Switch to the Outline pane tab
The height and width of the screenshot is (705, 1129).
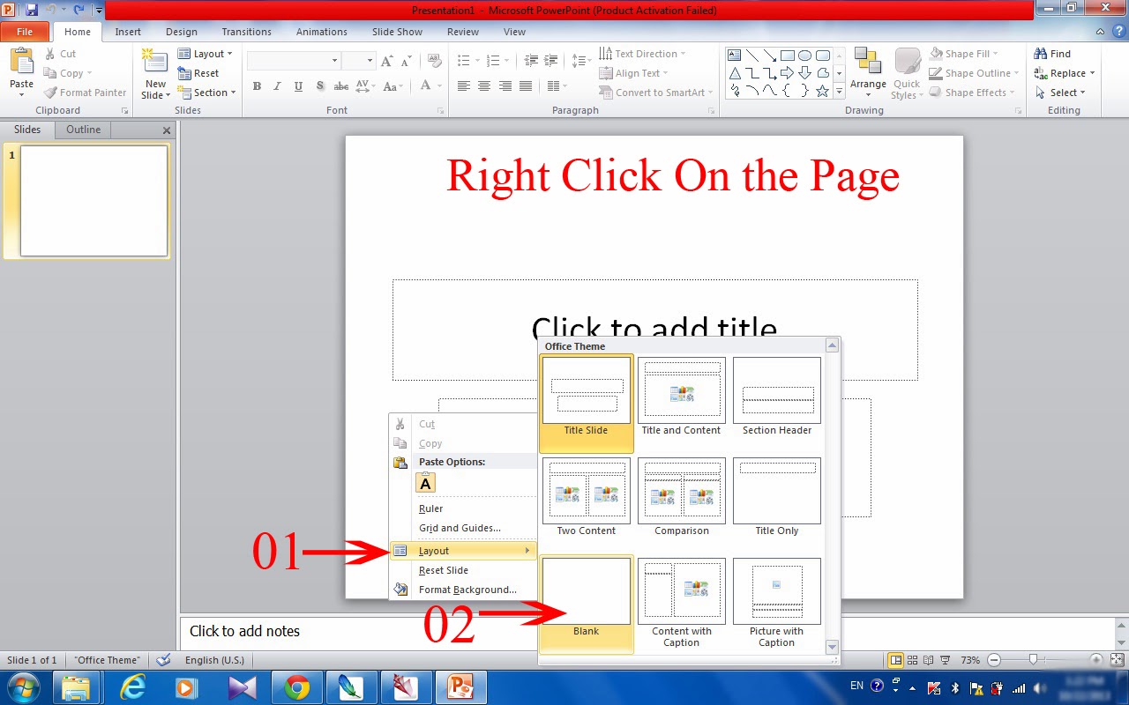[83, 130]
